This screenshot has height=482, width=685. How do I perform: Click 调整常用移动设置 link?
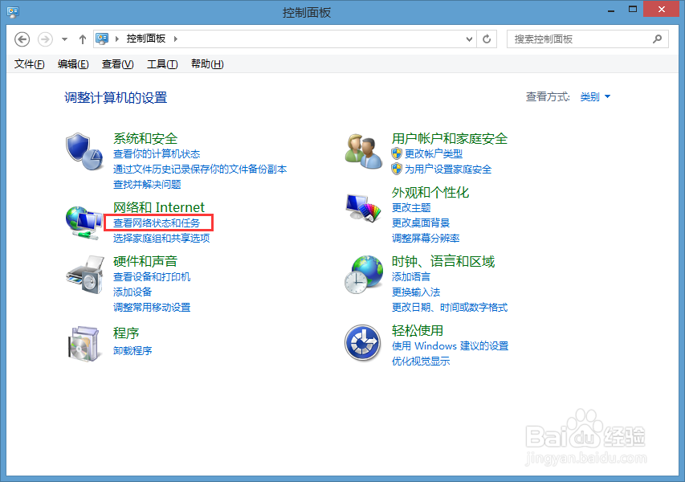pyautogui.click(x=152, y=307)
